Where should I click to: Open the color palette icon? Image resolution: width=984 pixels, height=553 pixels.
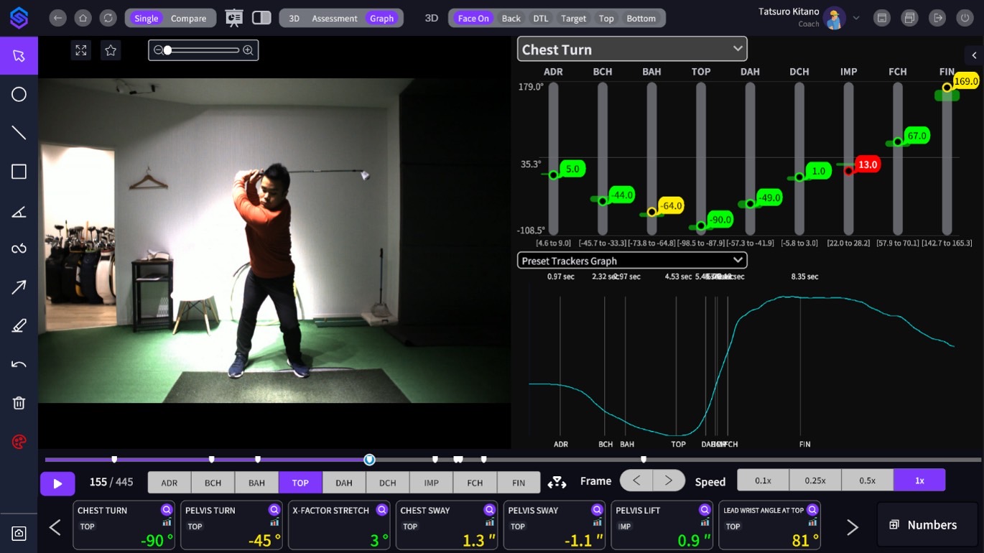19,442
